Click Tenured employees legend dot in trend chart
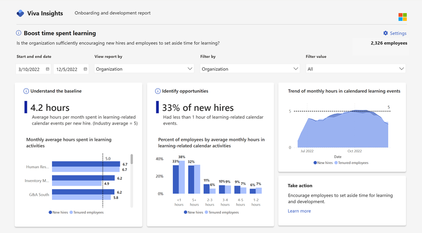Viewport: 422px width, 233px height. [x=336, y=163]
